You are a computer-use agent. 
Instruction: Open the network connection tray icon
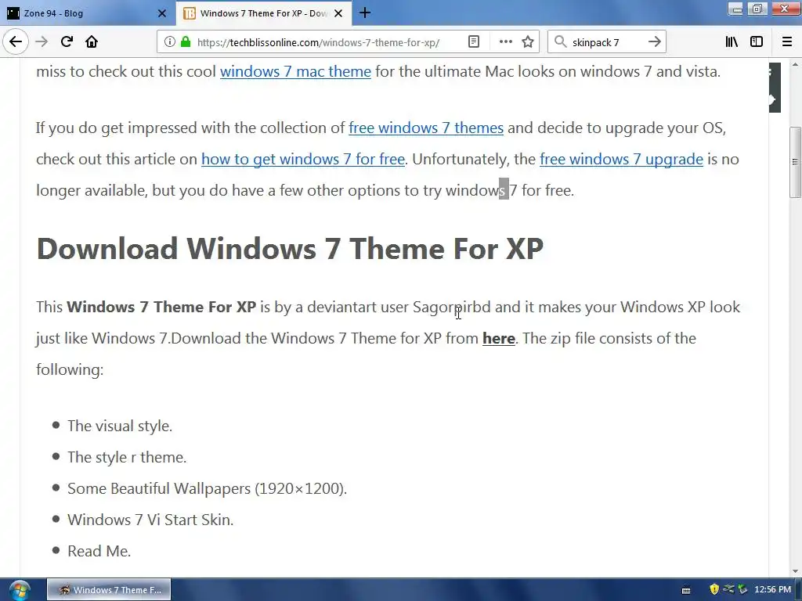tap(728, 589)
